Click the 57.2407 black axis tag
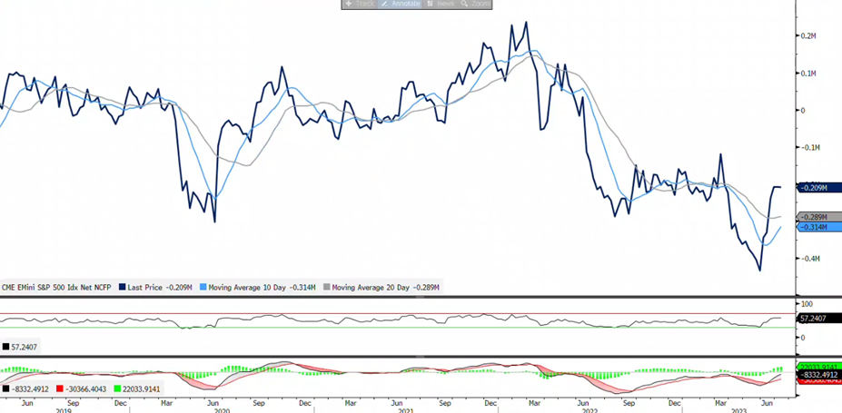 point(818,319)
